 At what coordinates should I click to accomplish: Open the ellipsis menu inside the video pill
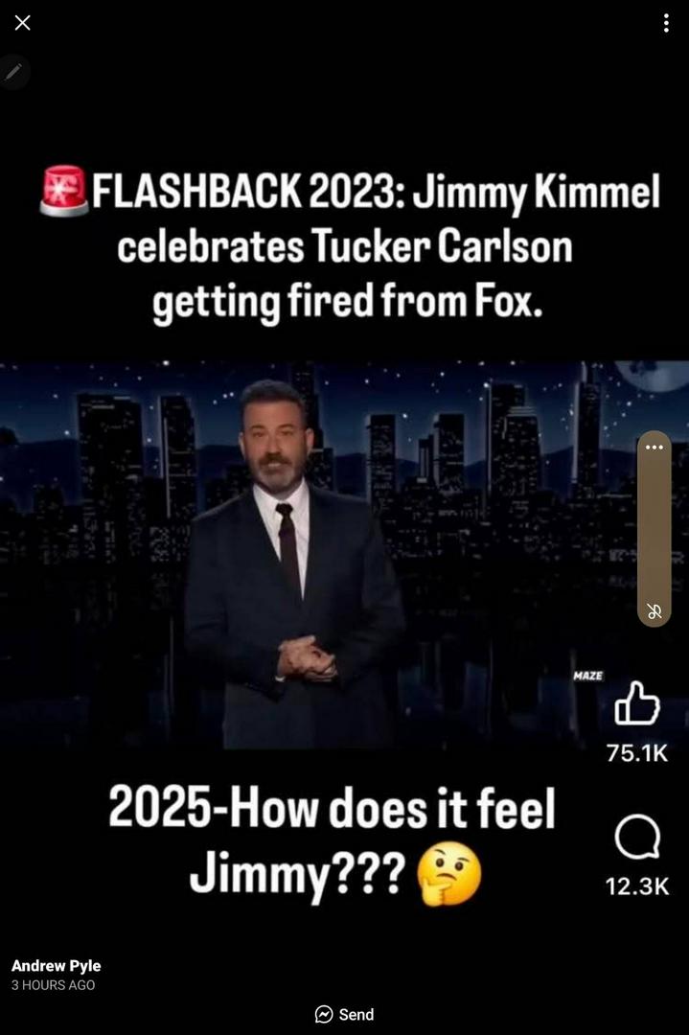(654, 447)
